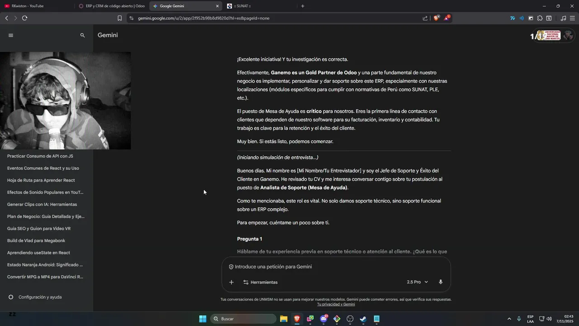Click the gemini.google.com address bar URL
579x326 pixels.
click(x=204, y=18)
